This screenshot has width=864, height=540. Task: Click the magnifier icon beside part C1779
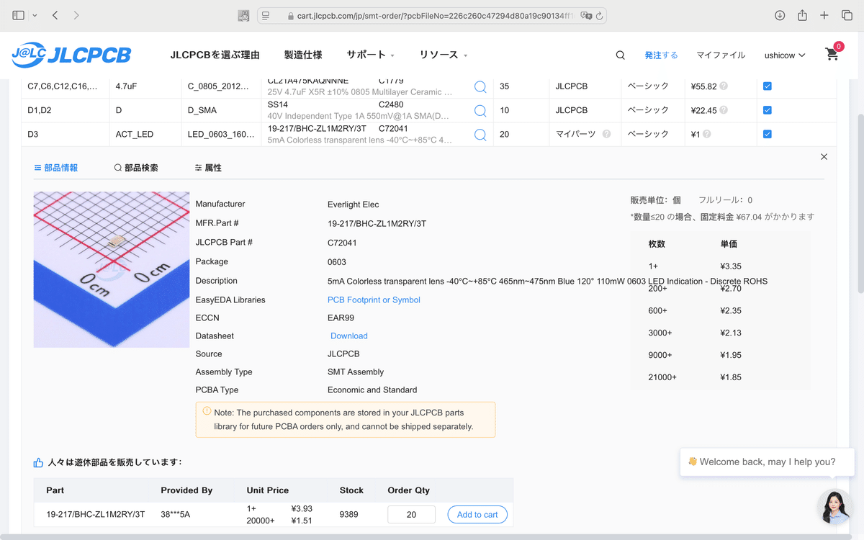pyautogui.click(x=480, y=86)
